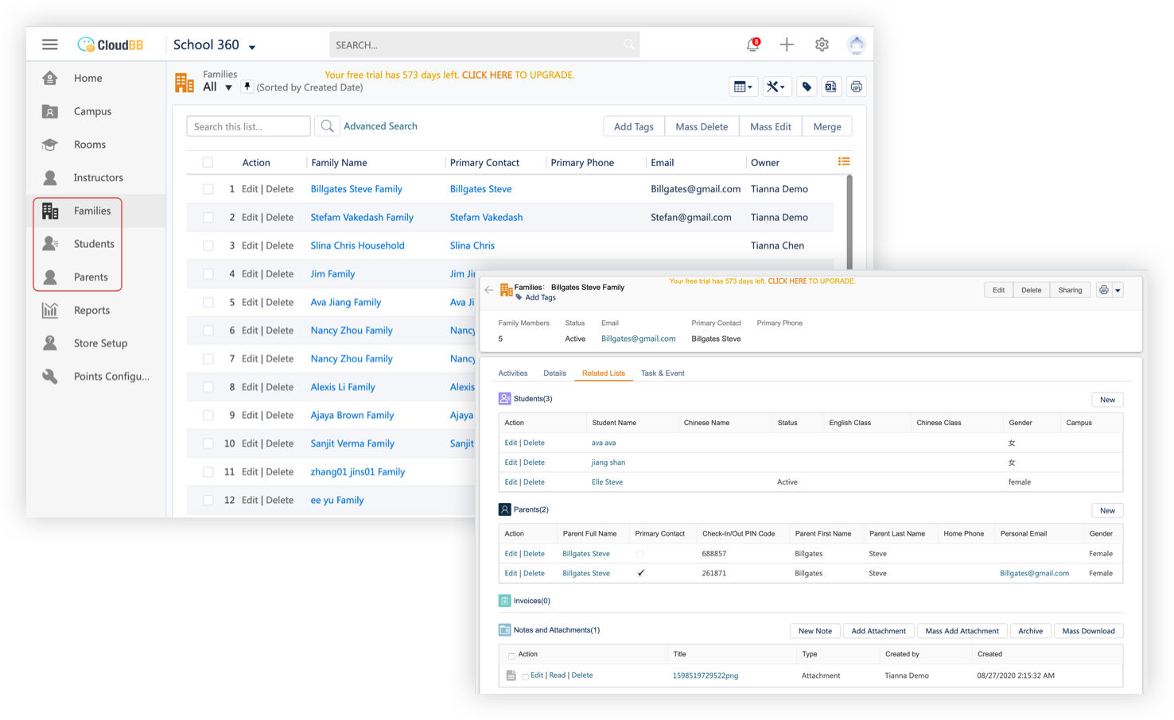Image resolution: width=1174 pixels, height=720 pixels.
Task: Click the back arrow in family detail
Action: pyautogui.click(x=488, y=290)
